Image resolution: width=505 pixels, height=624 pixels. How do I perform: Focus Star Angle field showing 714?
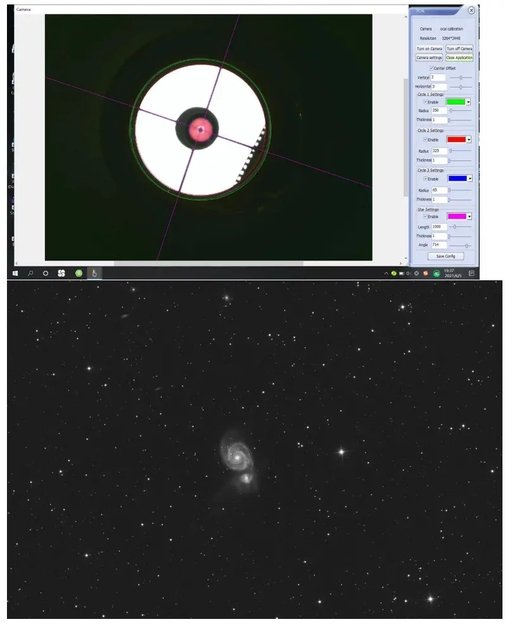pyautogui.click(x=439, y=245)
